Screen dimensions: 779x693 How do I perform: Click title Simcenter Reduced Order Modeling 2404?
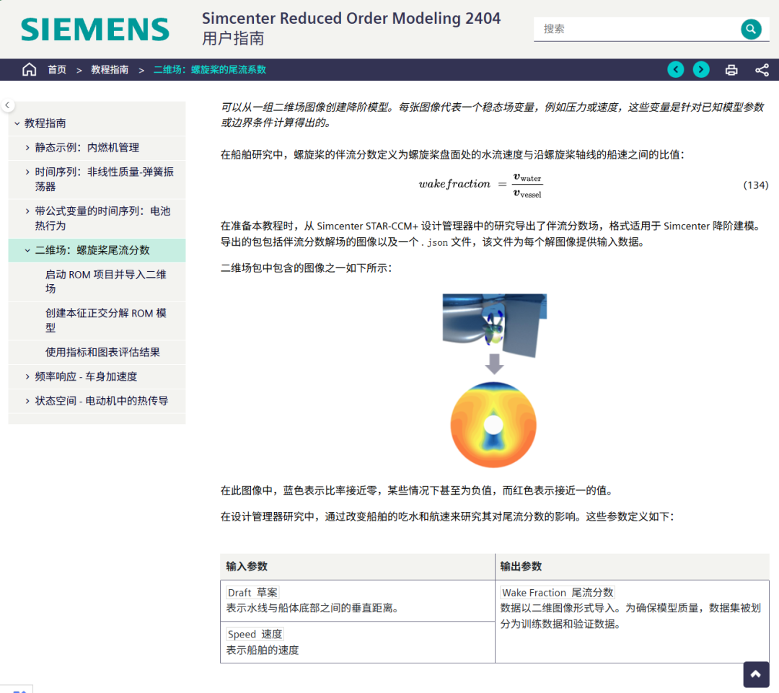click(351, 18)
